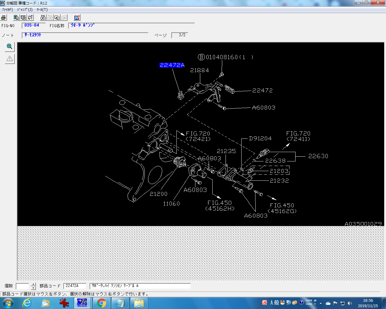Select part code 21232 in diagram

(279, 180)
